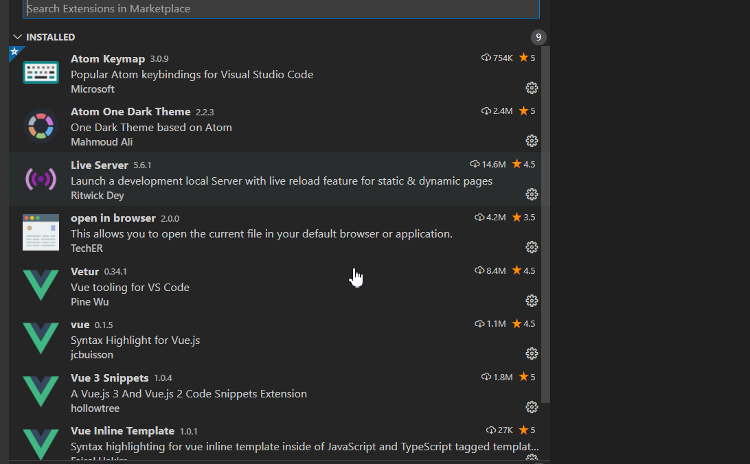Open gear icon for open in browser
750x464 pixels.
click(532, 248)
